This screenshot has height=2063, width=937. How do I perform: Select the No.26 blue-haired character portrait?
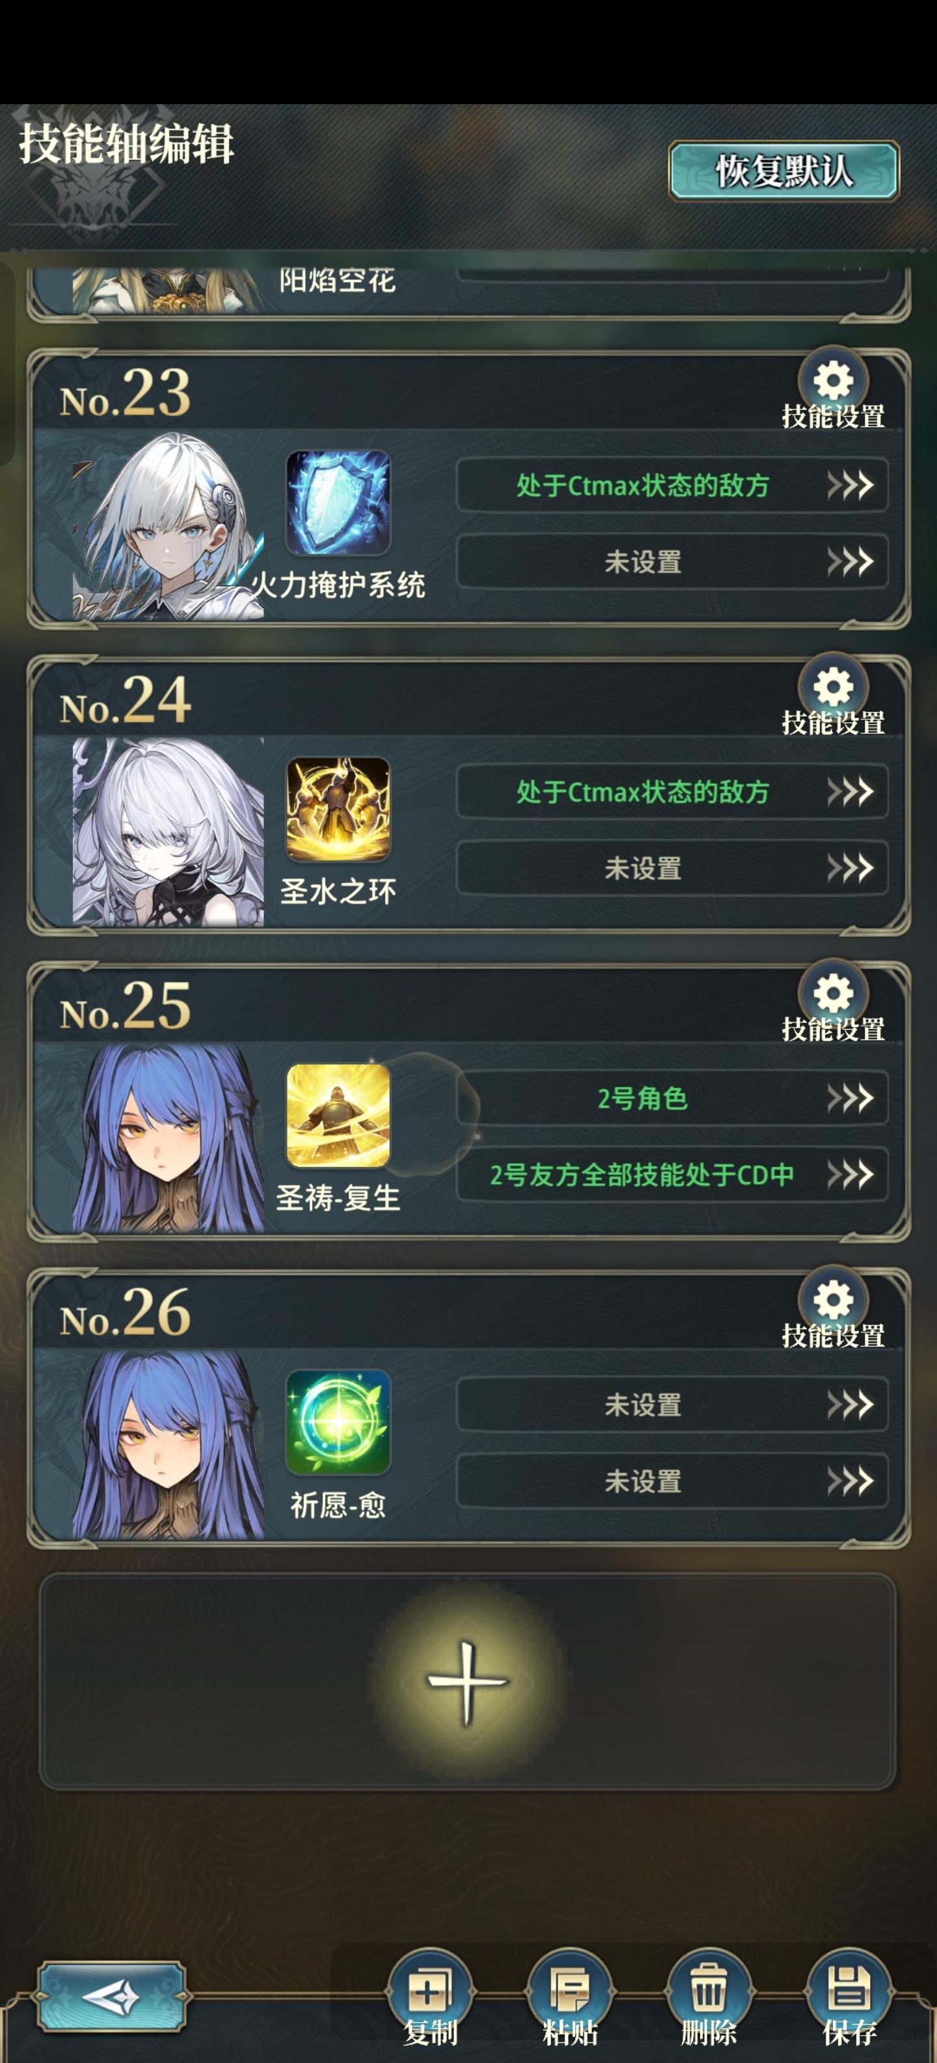click(x=168, y=1445)
